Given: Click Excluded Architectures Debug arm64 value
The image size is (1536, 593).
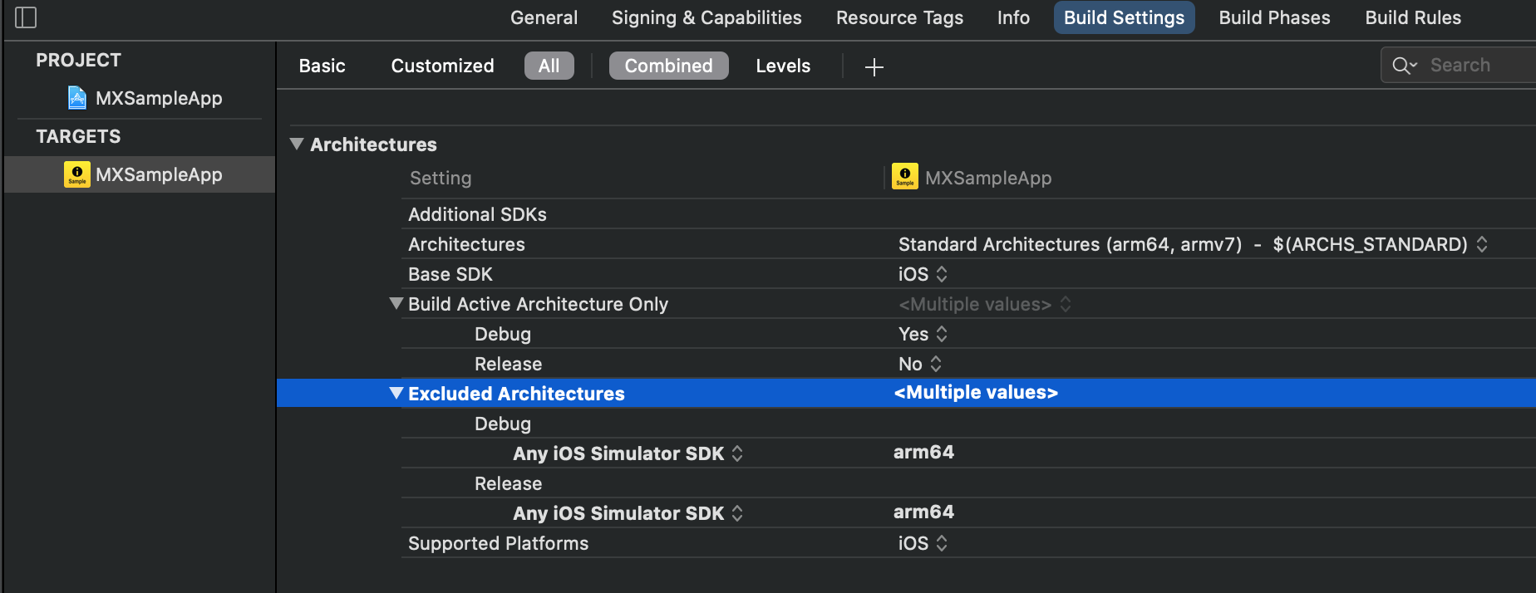Looking at the screenshot, I should click(923, 453).
